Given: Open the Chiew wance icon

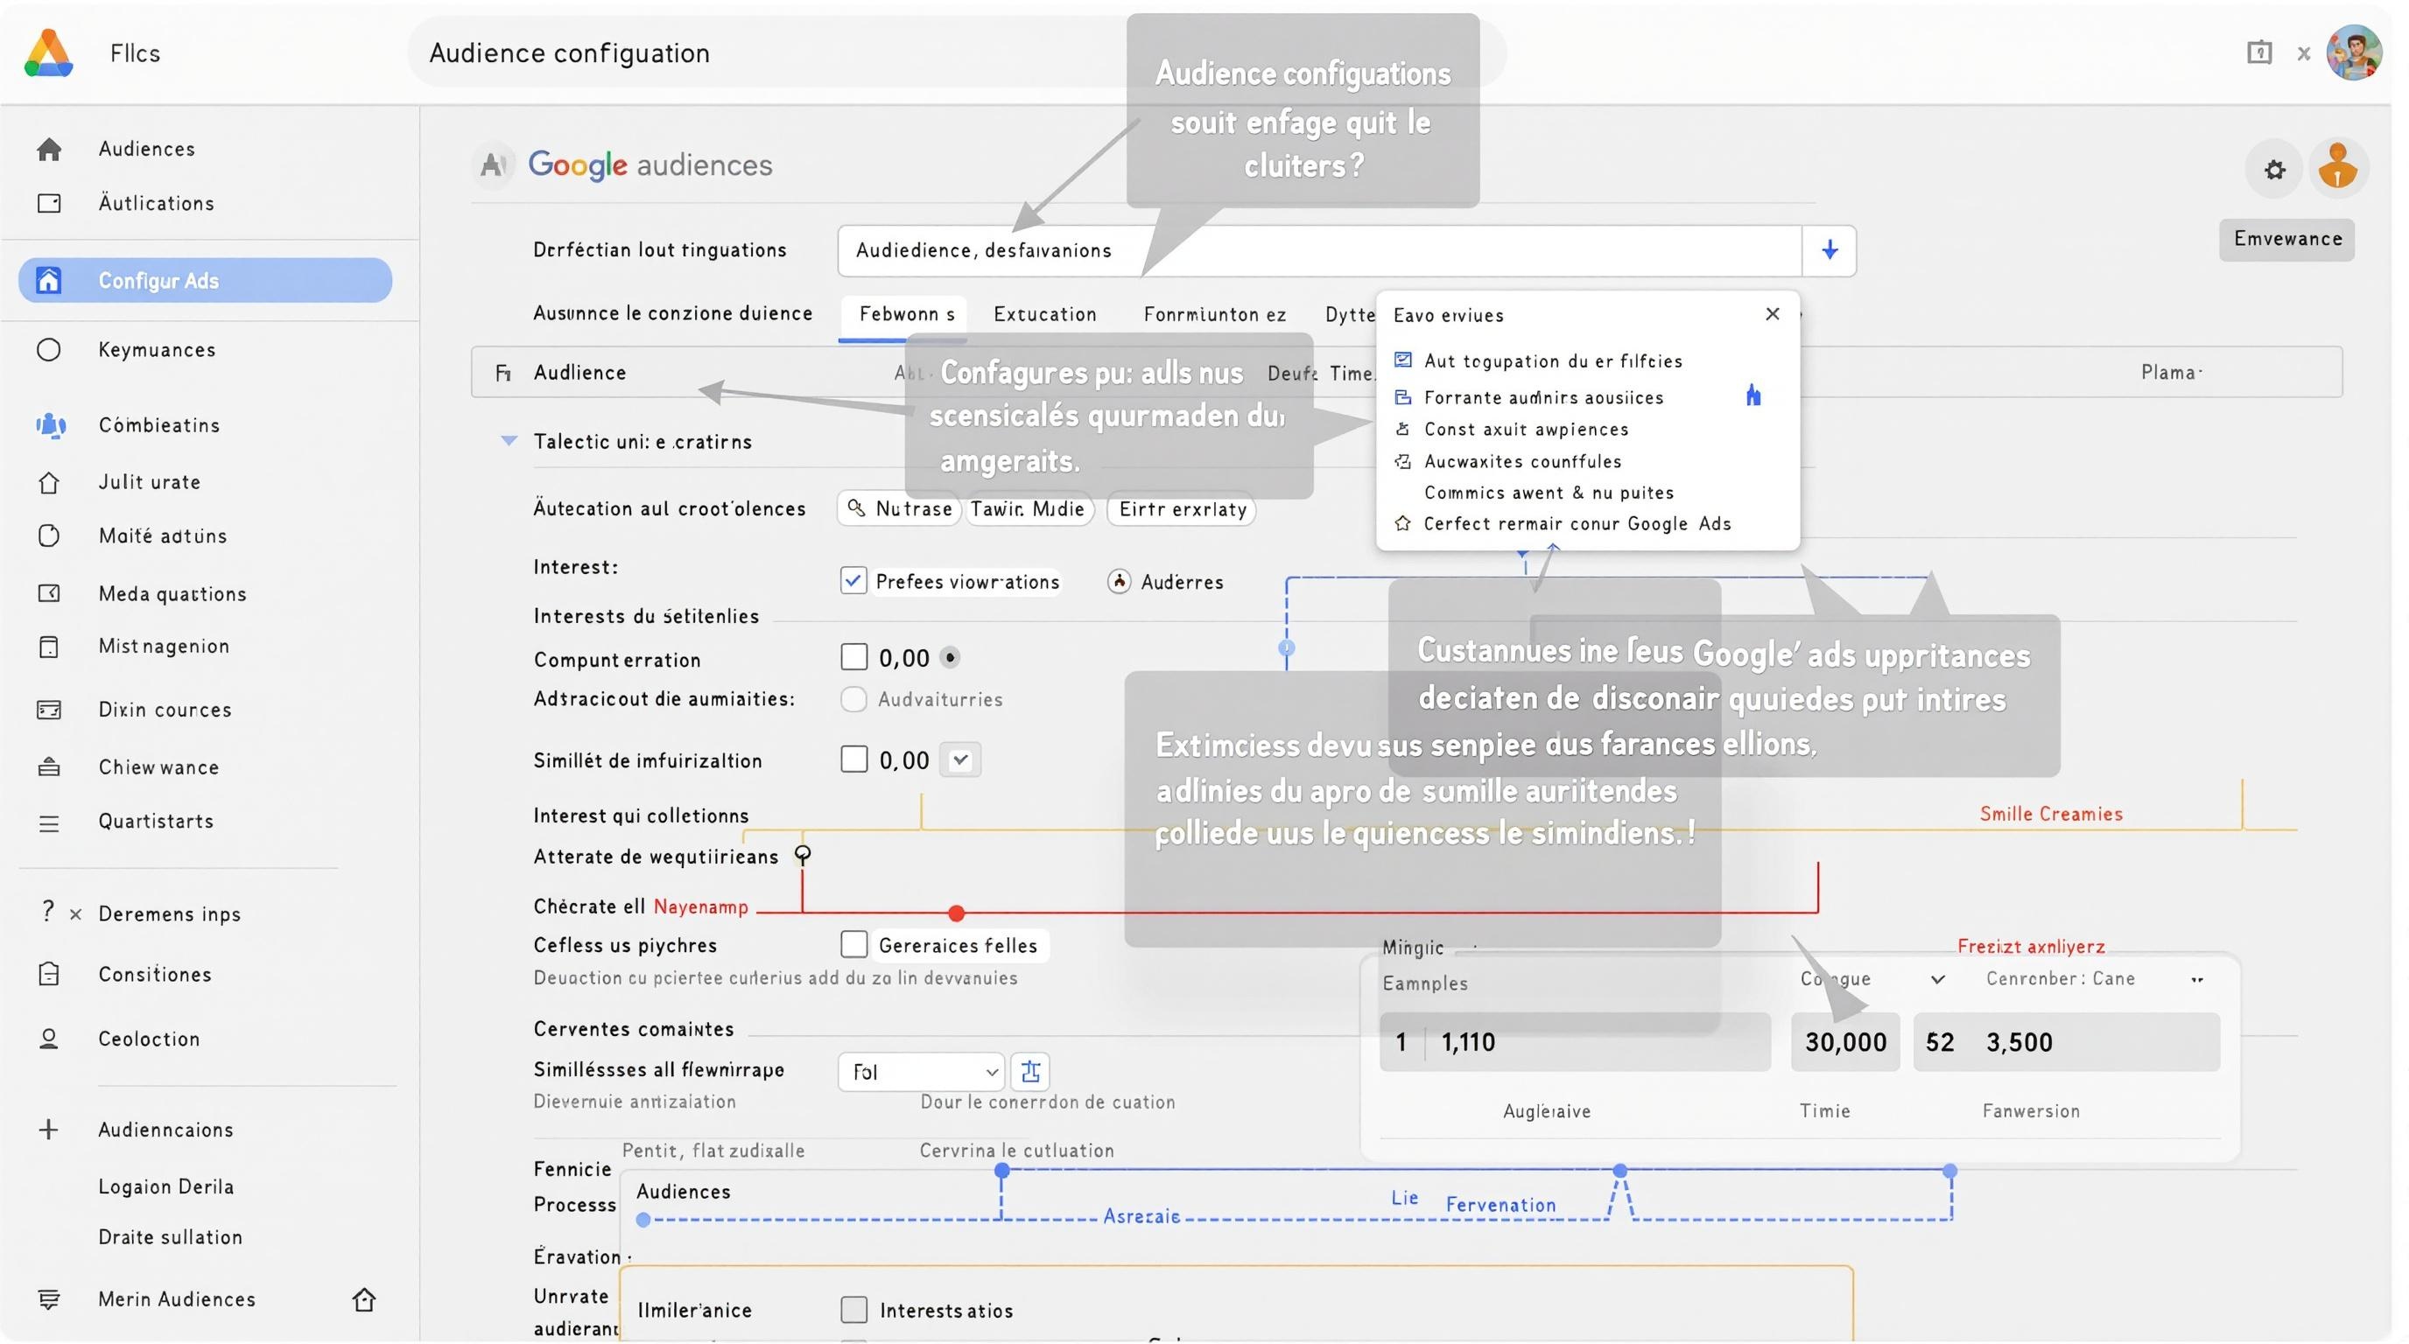Looking at the screenshot, I should point(49,767).
